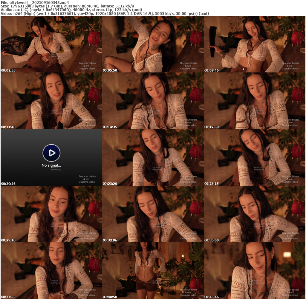The image size is (306, 299).
Task: Click the thumbnail timestamped 00:35:00
Action: click(254, 214)
